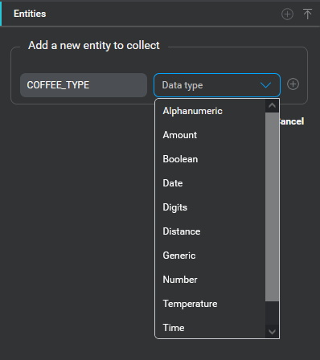Open the Data type dropdown
Screen dimensions: 320x360
click(x=217, y=85)
